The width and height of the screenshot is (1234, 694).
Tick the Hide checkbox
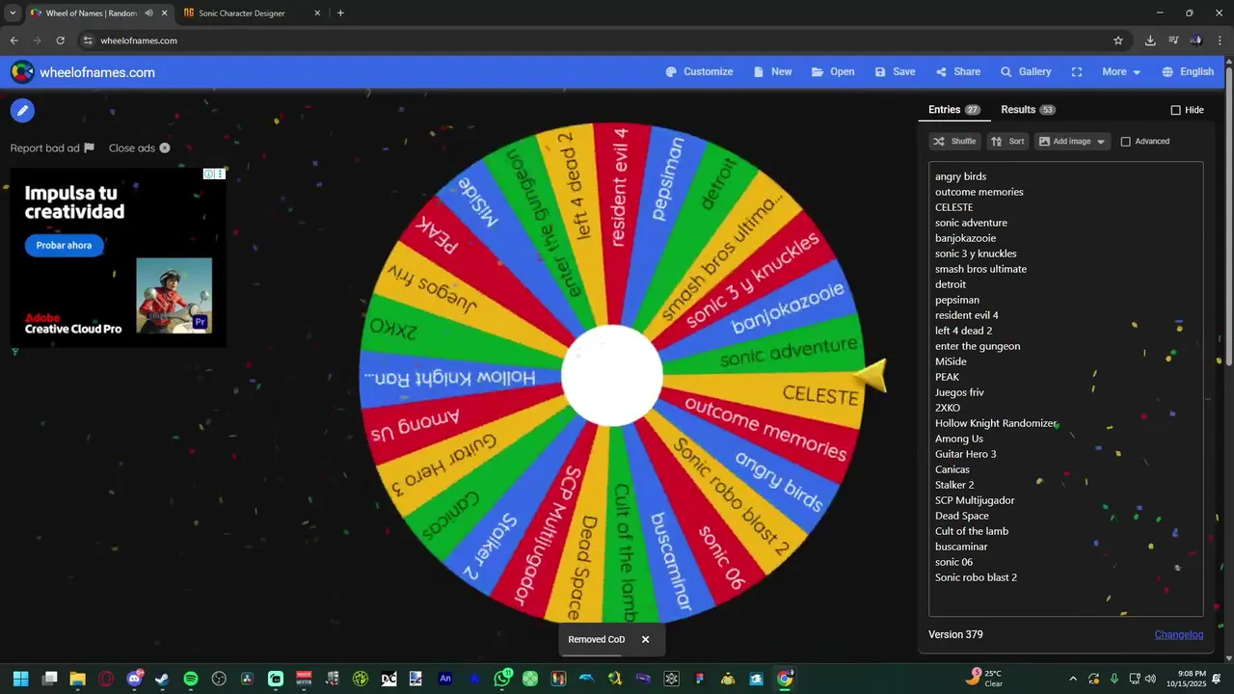[1175, 110]
